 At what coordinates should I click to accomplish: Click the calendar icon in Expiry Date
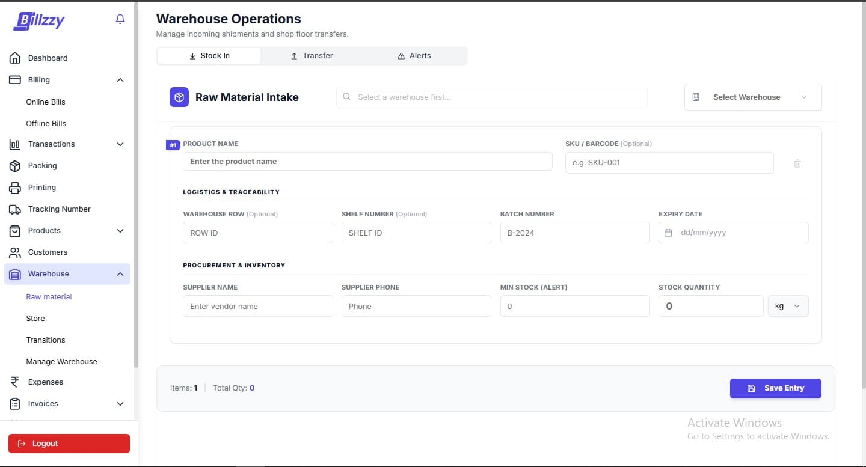[x=668, y=233]
